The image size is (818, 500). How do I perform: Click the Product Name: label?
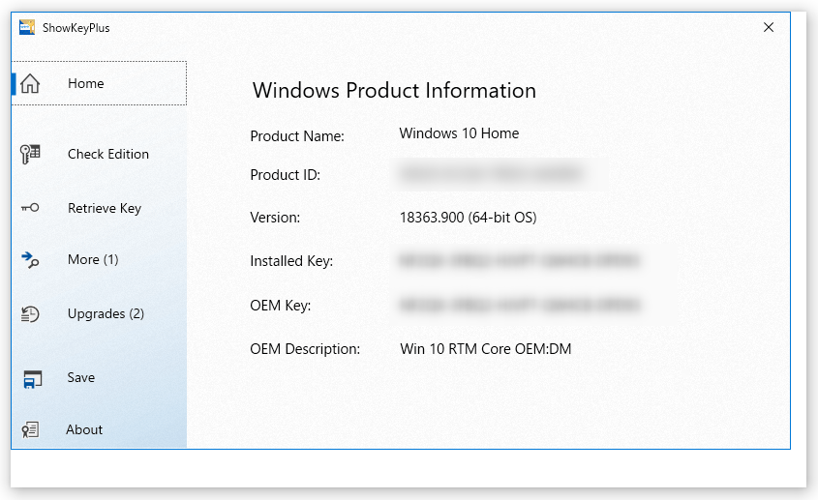[297, 136]
